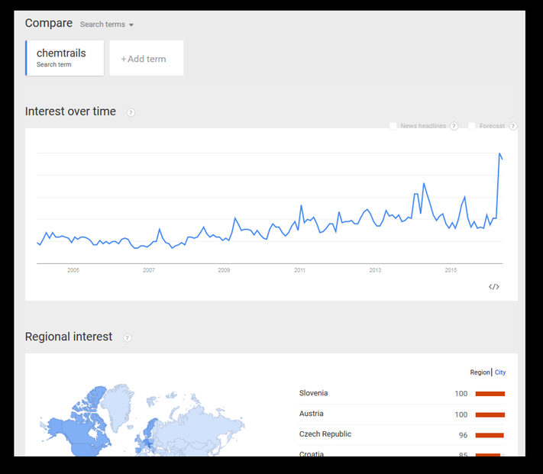Viewport: 543px width, 474px height.
Task: Click the embed code icon below the chart
Action: pos(494,287)
